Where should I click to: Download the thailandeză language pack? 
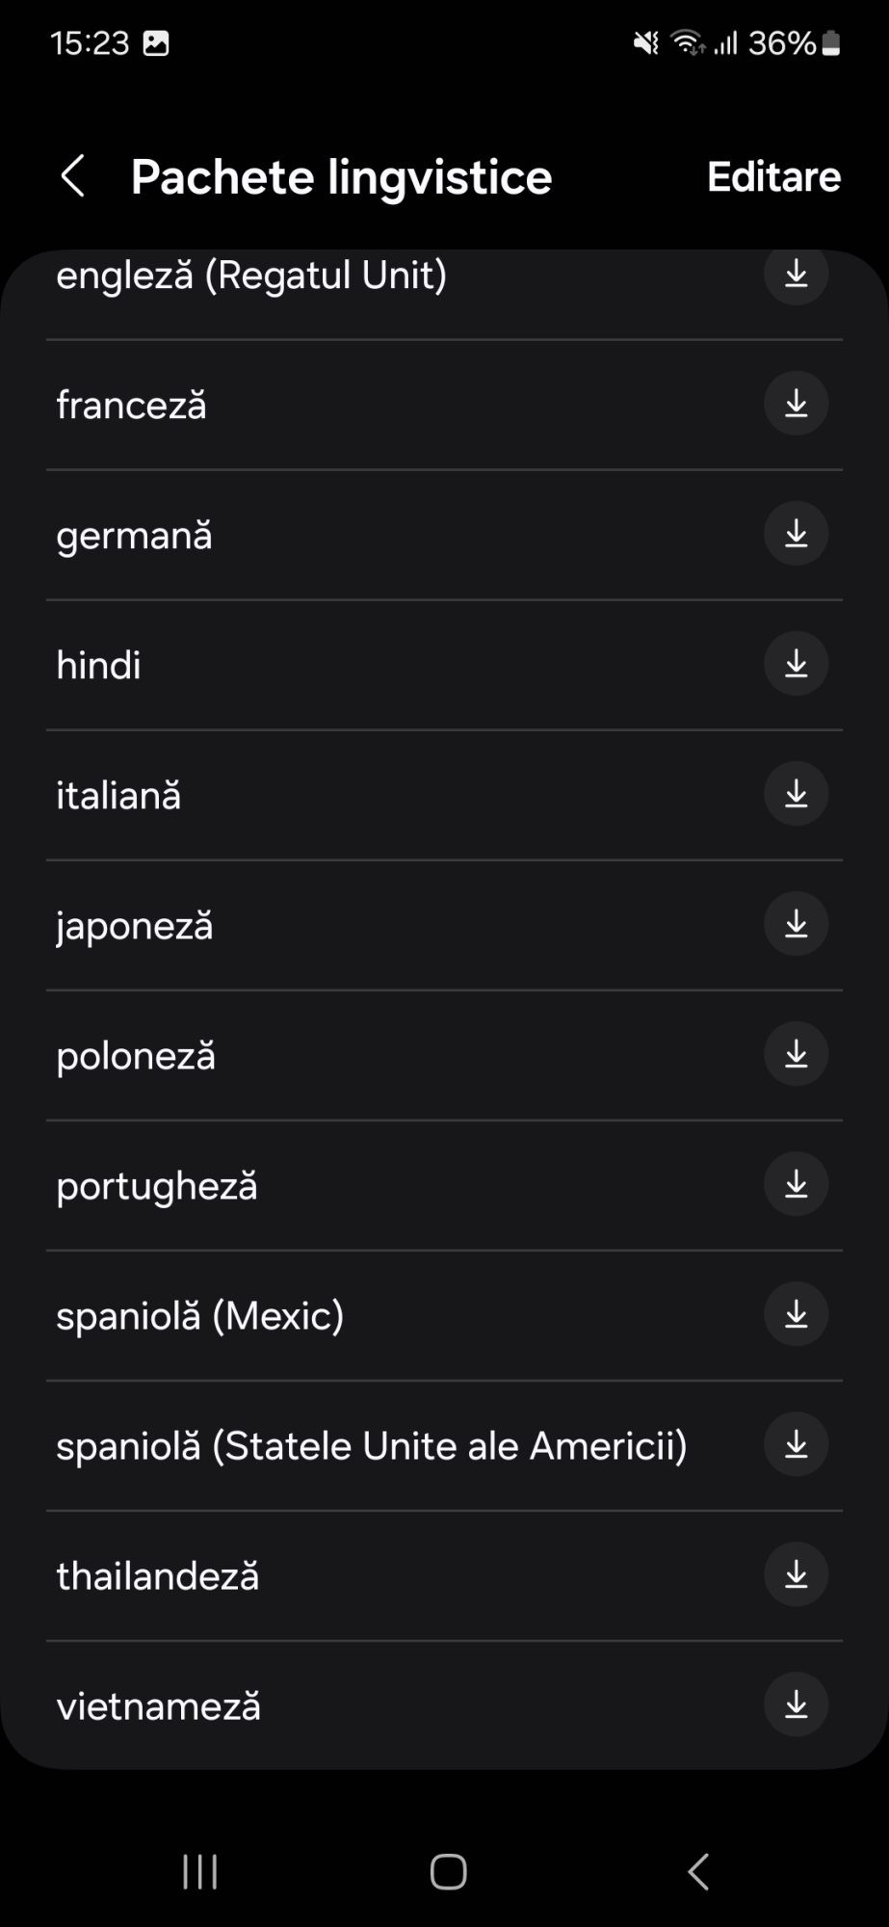[x=796, y=1574]
